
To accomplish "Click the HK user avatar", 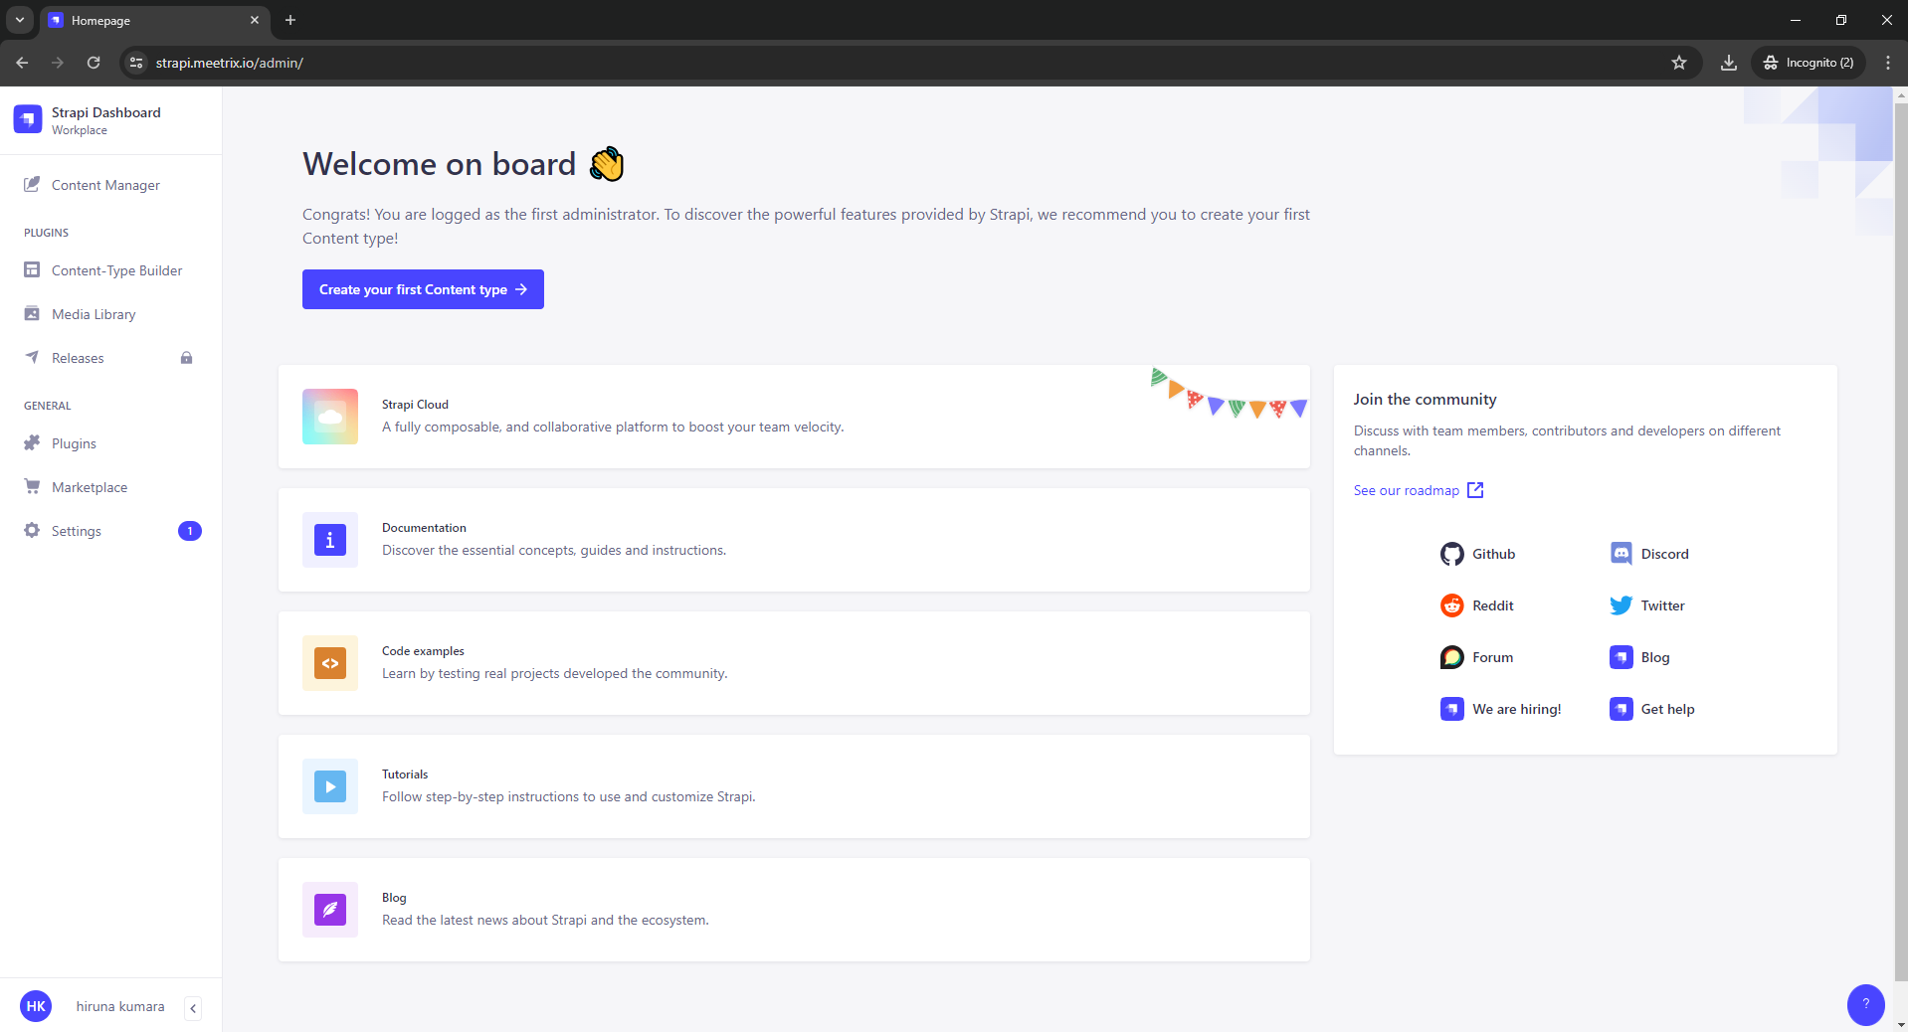I will (x=36, y=1006).
